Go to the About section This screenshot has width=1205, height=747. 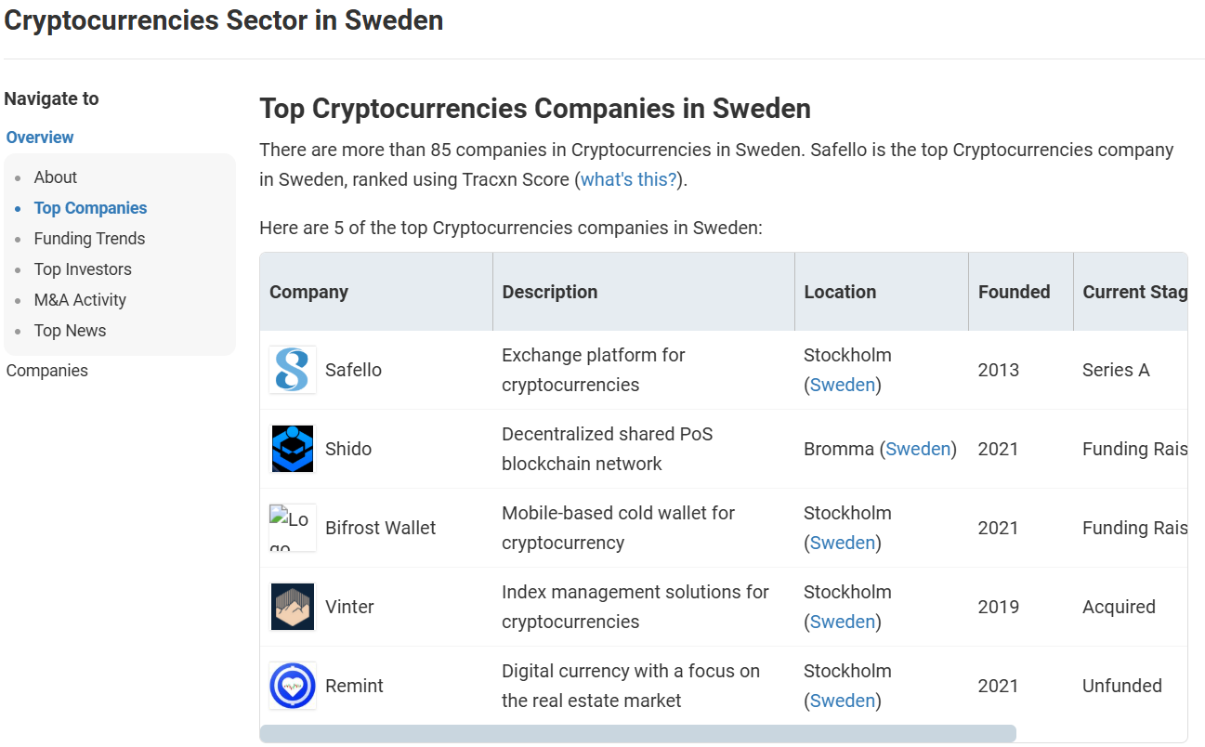(56, 177)
